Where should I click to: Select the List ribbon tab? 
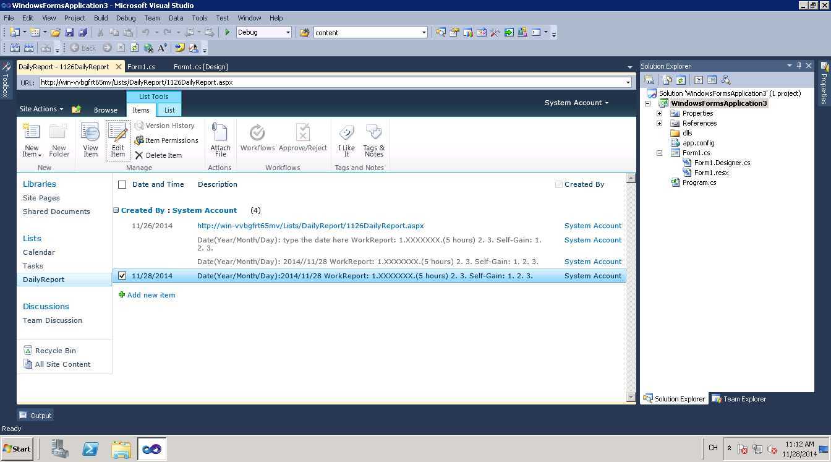pos(169,110)
